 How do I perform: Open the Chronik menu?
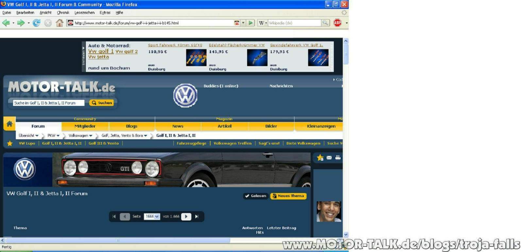(63, 13)
